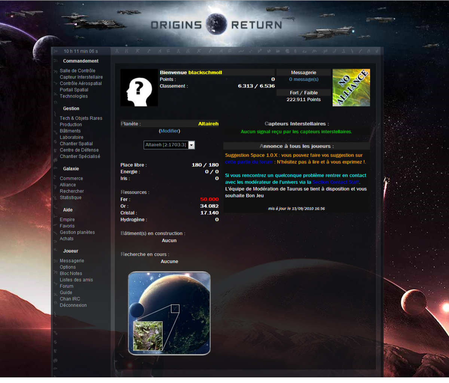Open the Section Contact Staff link
The width and height of the screenshot is (449, 383).
point(336,182)
